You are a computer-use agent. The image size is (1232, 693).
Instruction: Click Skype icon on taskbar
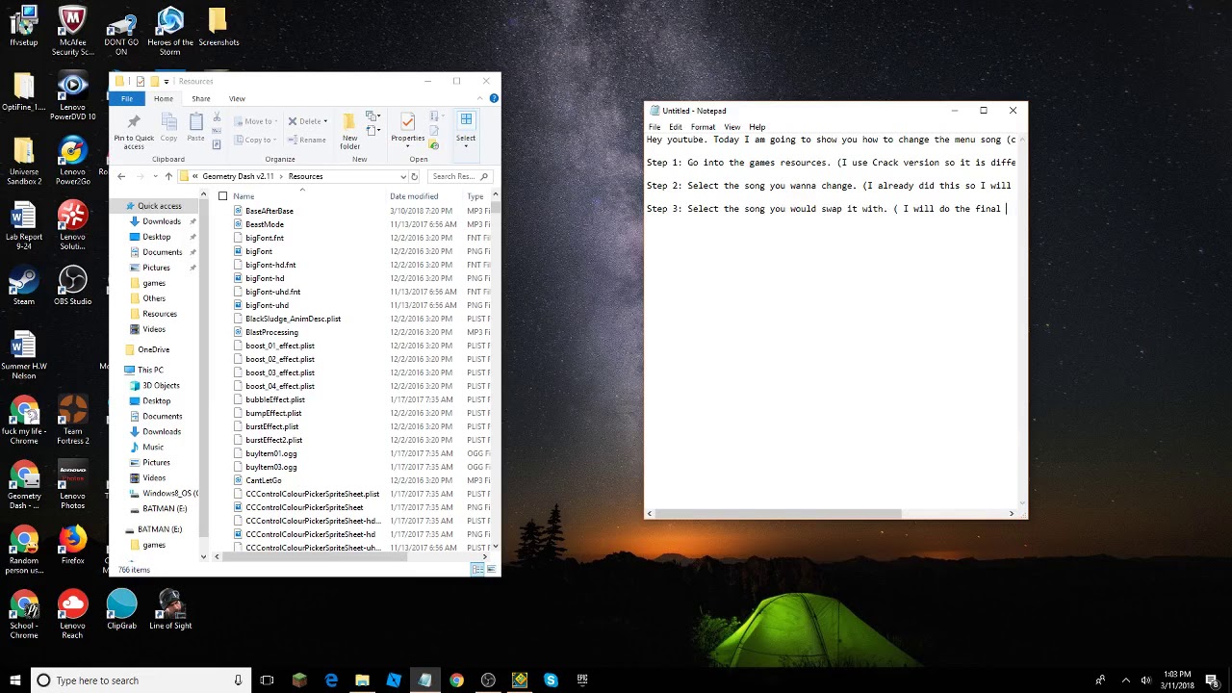pyautogui.click(x=551, y=680)
